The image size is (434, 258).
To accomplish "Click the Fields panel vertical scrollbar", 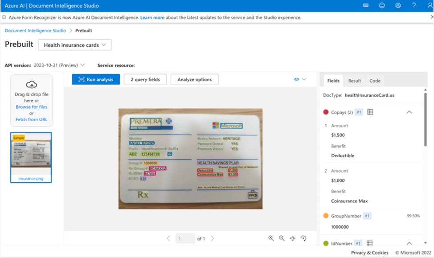I will point(426,119).
